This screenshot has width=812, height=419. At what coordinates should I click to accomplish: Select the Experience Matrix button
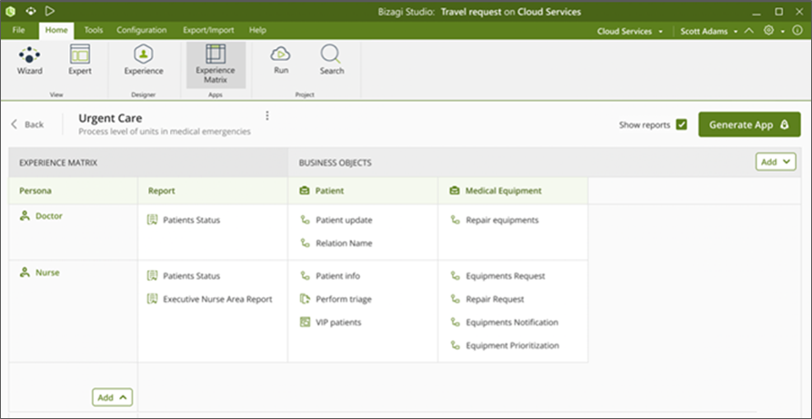point(216,65)
